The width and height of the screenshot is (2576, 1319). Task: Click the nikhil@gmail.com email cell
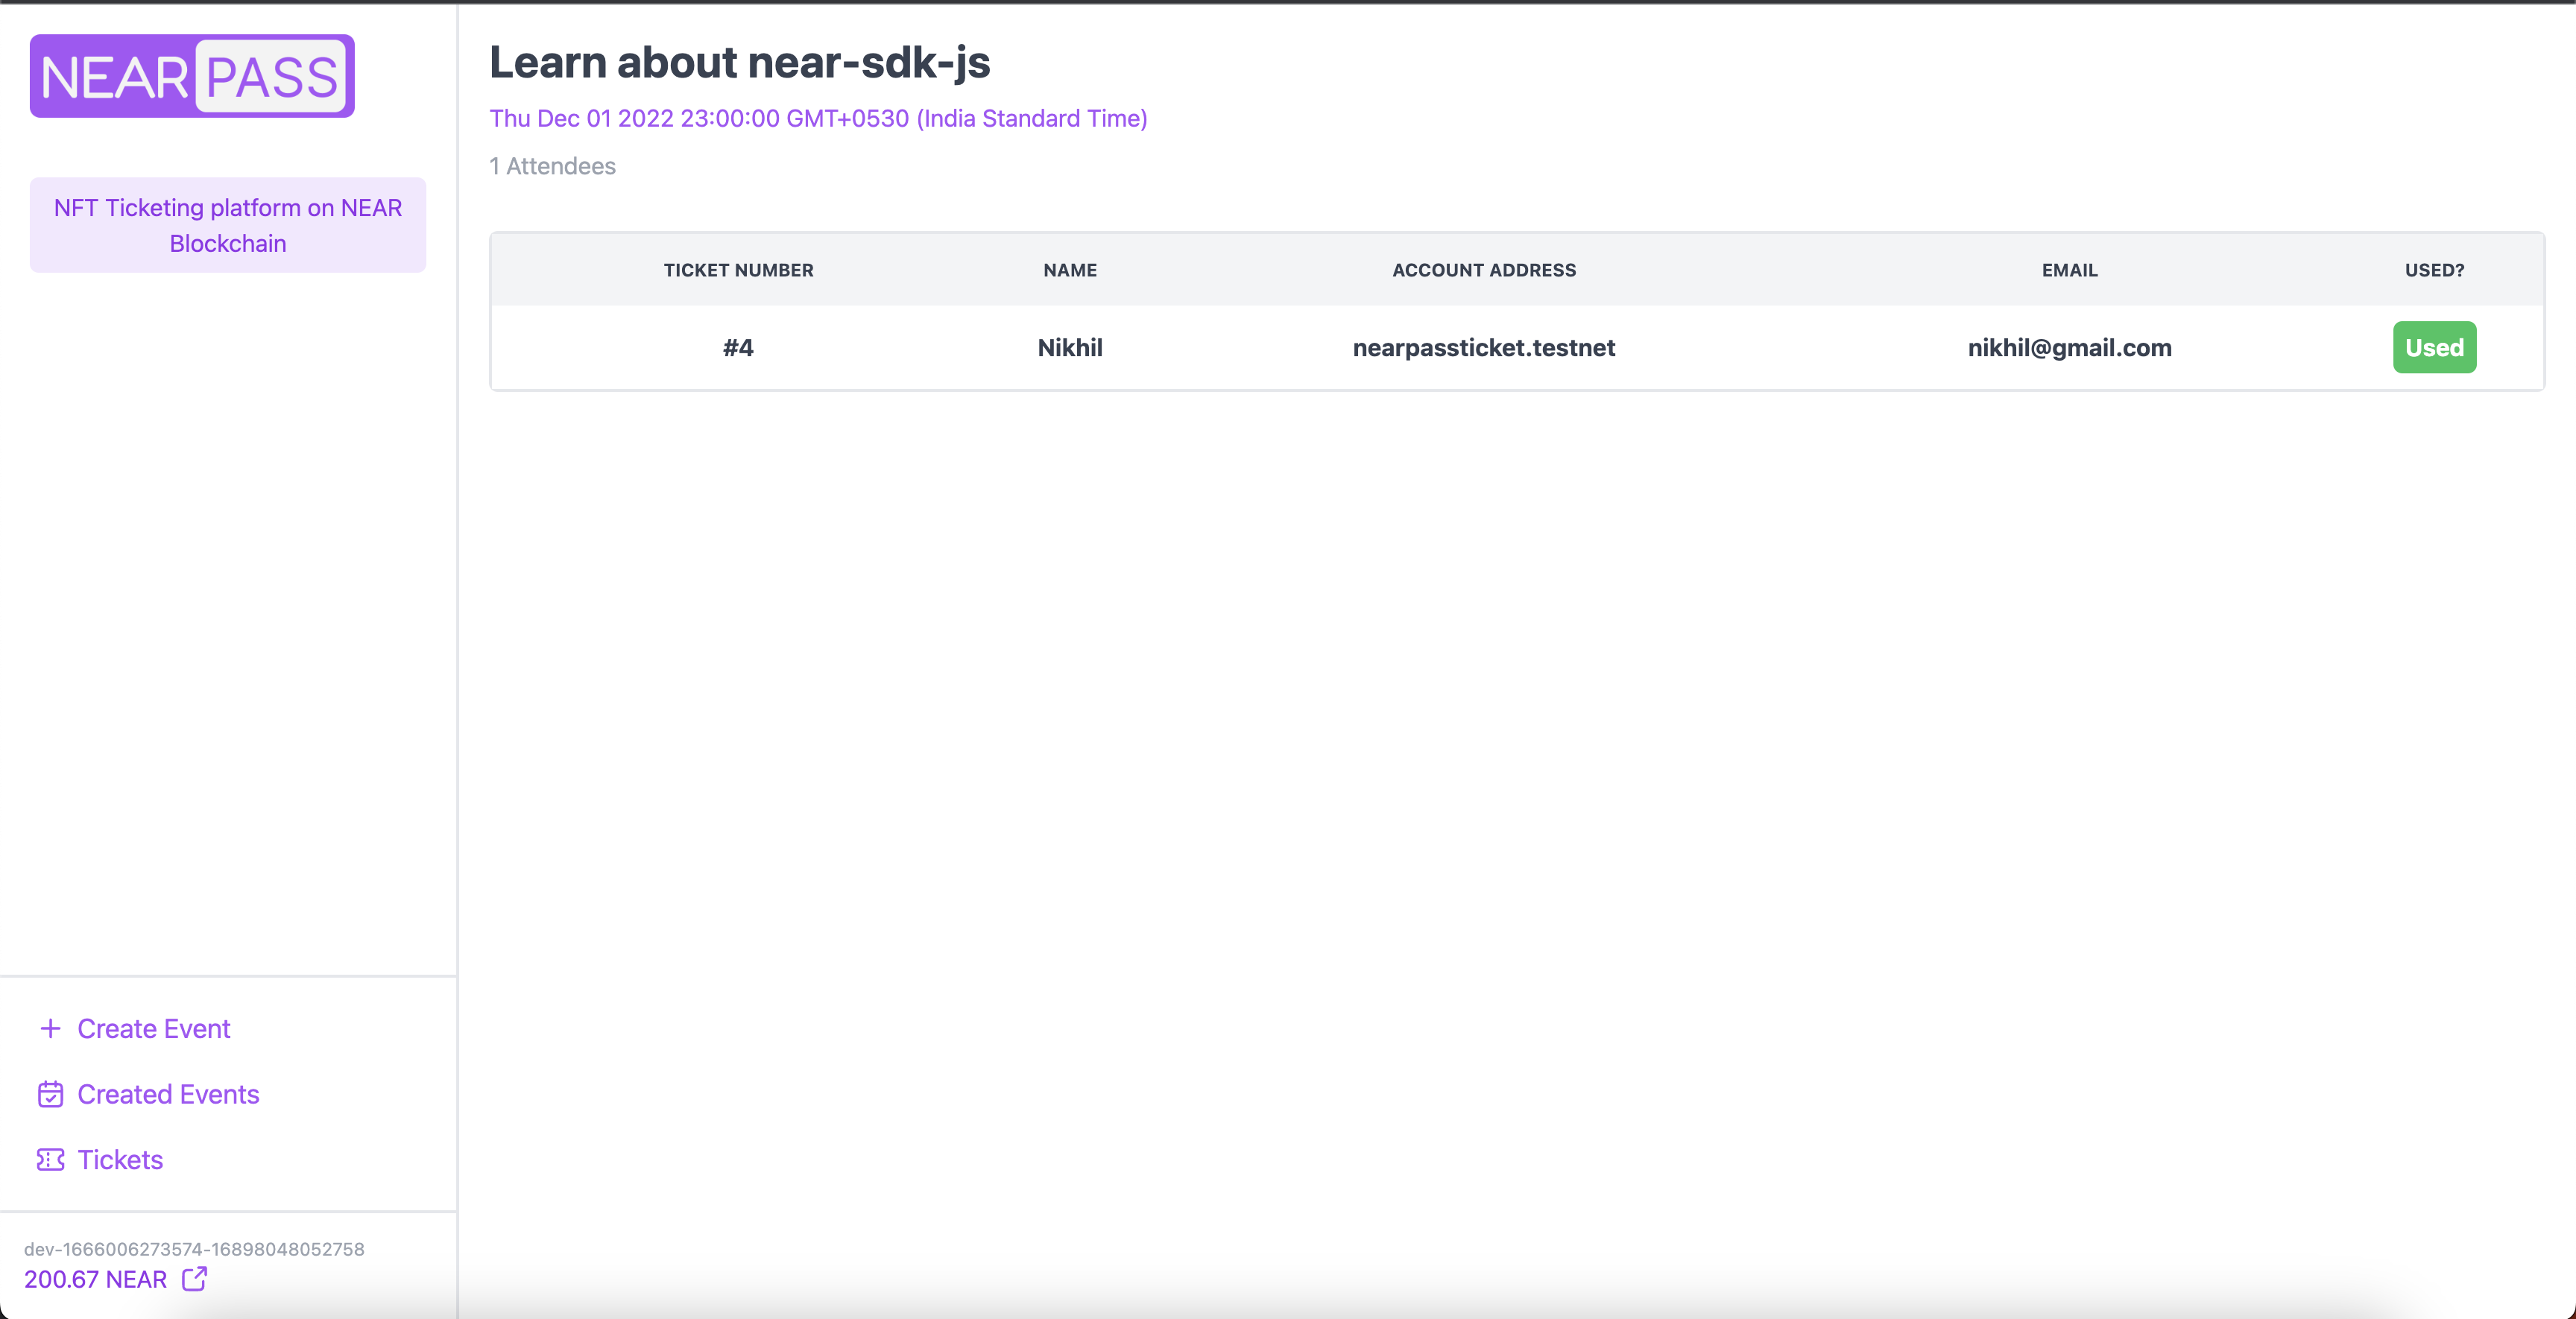(2069, 347)
